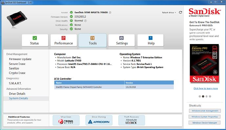The width and height of the screenshot is (226, 130).
Task: Click the Extreme PRO SSD ad image
Action: coord(204,63)
